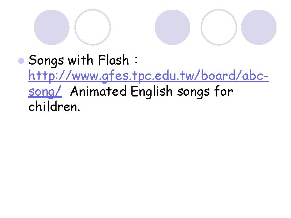
Task: Click "board" segment in the URL
Action: [218, 75]
